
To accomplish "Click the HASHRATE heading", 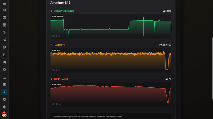I will point(59,45).
